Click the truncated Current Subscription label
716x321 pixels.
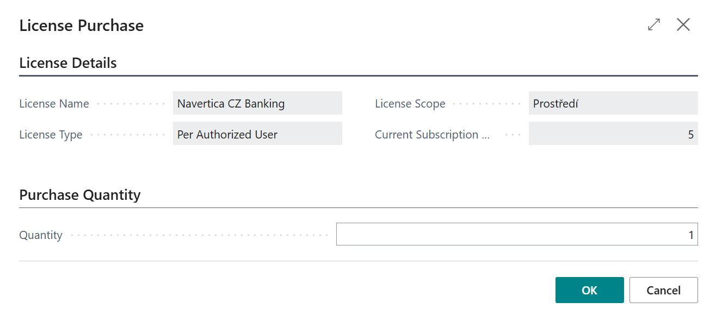click(x=432, y=134)
